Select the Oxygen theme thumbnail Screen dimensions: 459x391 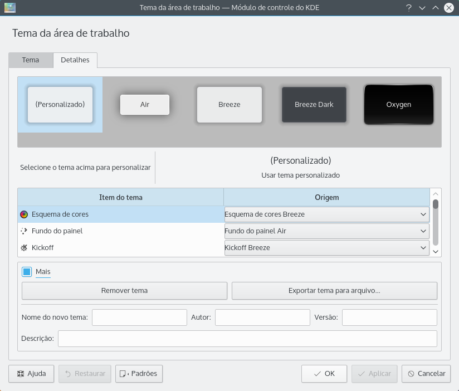point(398,105)
